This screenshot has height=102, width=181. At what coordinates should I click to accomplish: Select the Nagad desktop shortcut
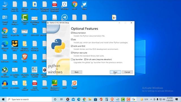pos(74,84)
